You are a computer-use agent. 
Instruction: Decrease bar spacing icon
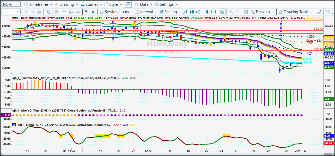point(207,12)
